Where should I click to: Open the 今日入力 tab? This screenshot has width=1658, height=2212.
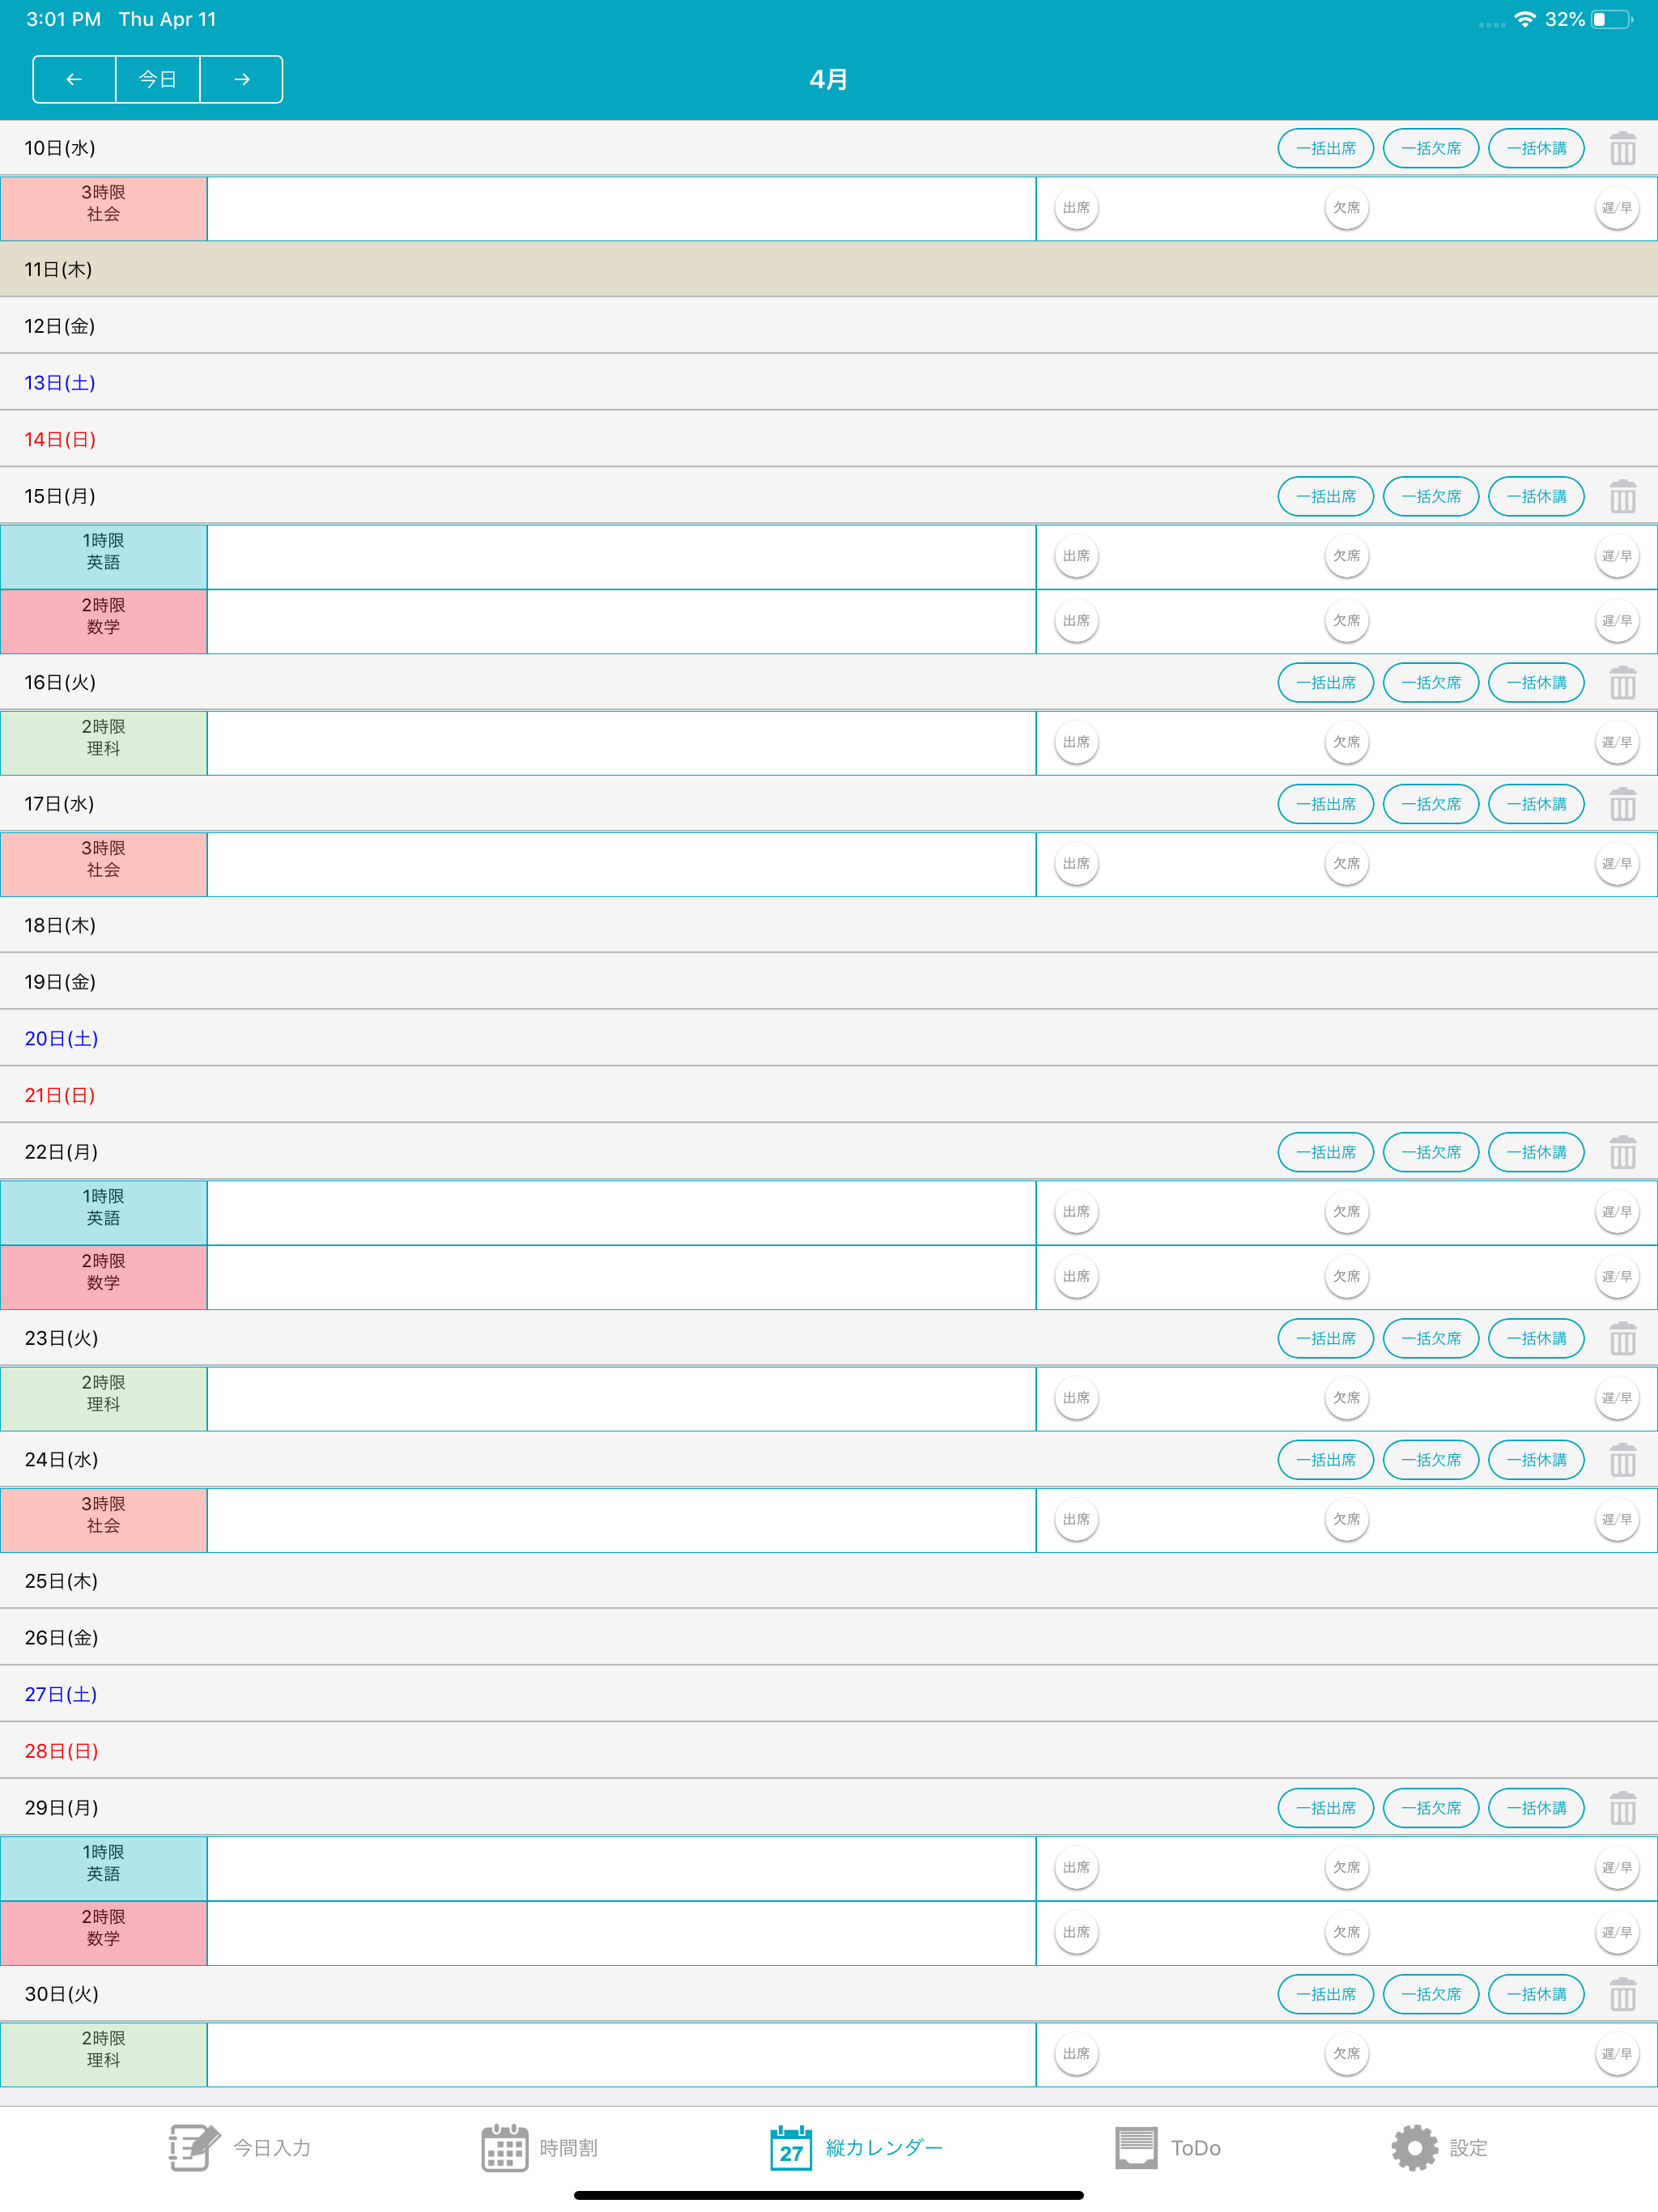click(x=240, y=2148)
